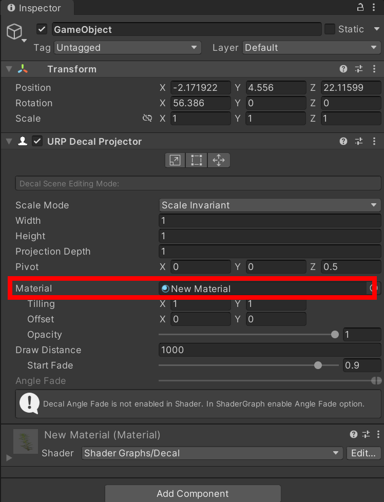Adjust the Start Fade slider handle

coord(318,365)
